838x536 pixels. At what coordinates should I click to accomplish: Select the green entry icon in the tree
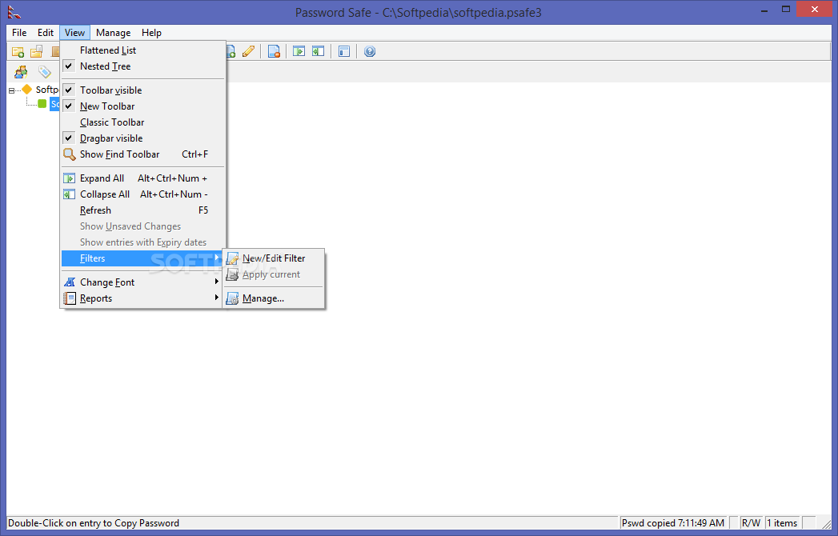pos(42,104)
